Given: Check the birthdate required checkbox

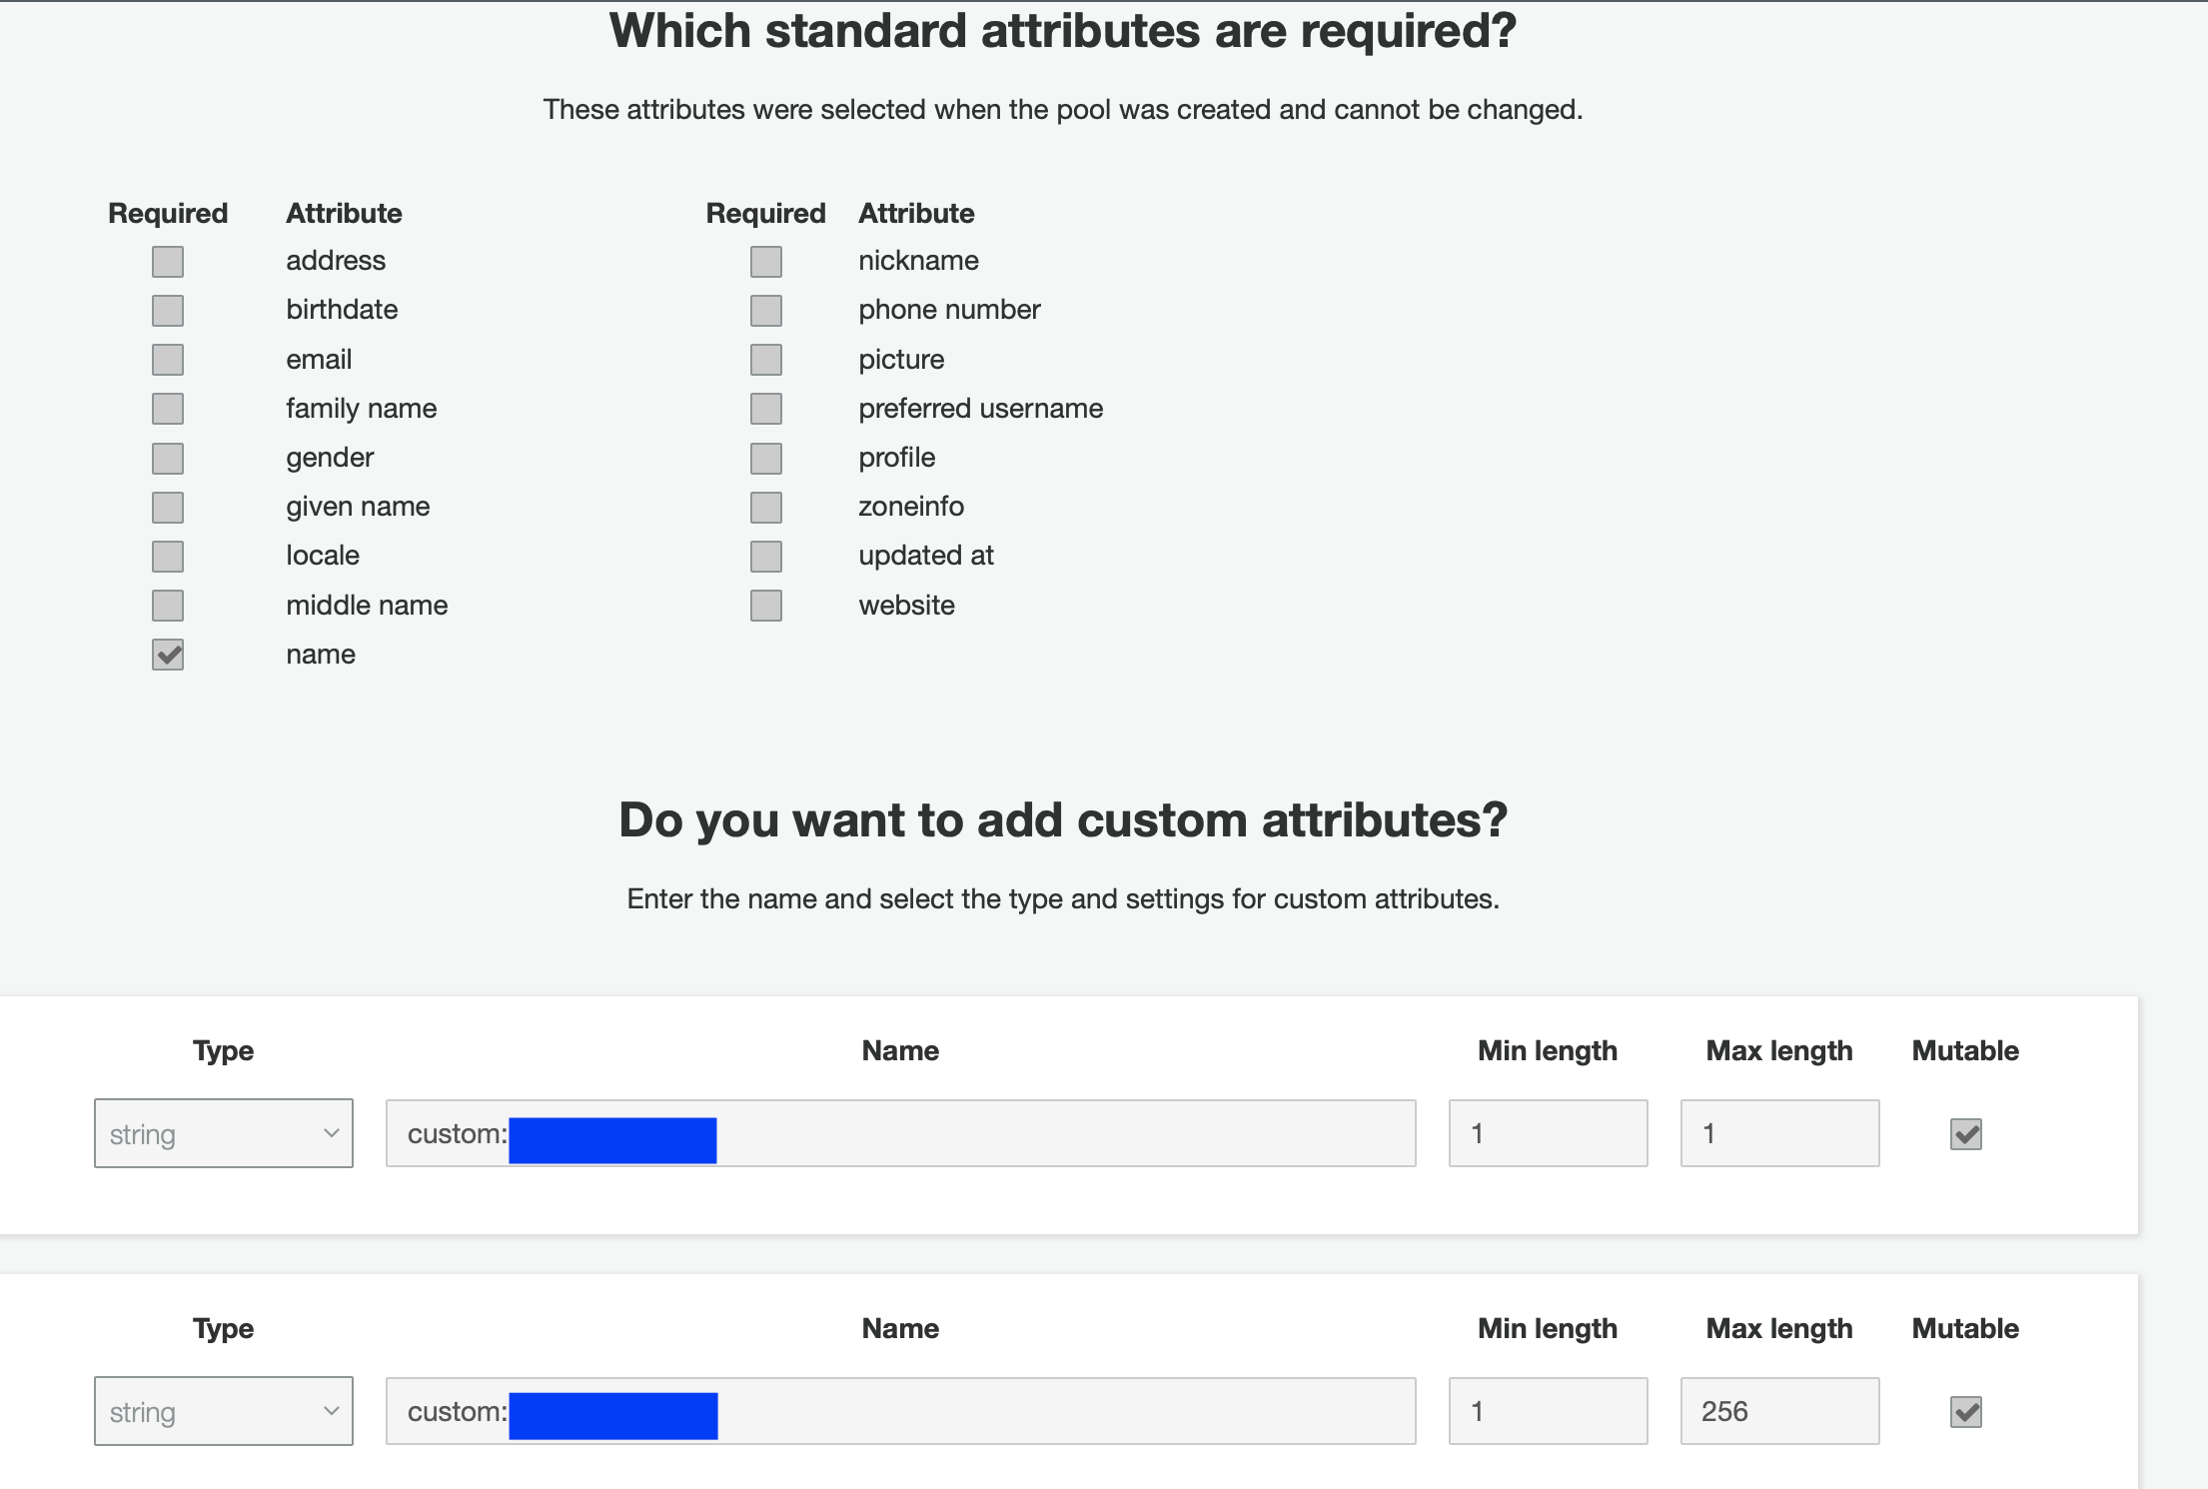Looking at the screenshot, I should 167,310.
